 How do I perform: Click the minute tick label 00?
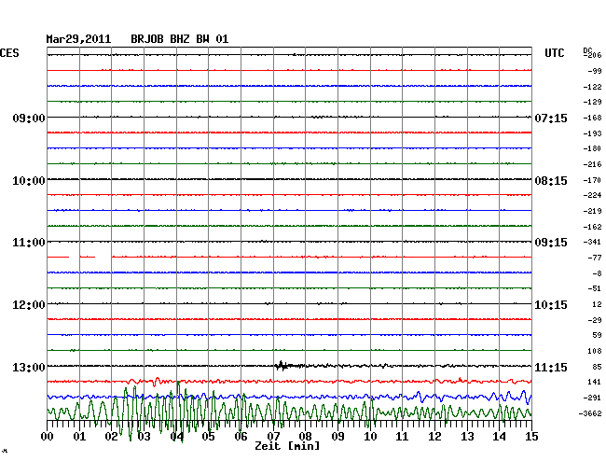pyautogui.click(x=48, y=437)
